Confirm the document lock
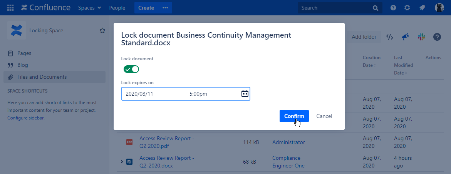The height and width of the screenshot is (174, 451). 294,116
